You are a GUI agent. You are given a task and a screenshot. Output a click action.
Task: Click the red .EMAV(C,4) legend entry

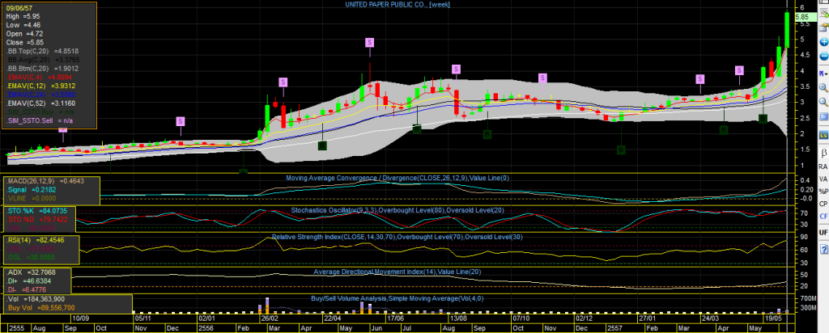pos(40,77)
